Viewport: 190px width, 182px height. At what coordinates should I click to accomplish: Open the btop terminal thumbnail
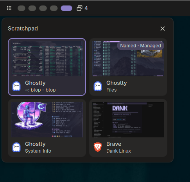tap(47, 59)
